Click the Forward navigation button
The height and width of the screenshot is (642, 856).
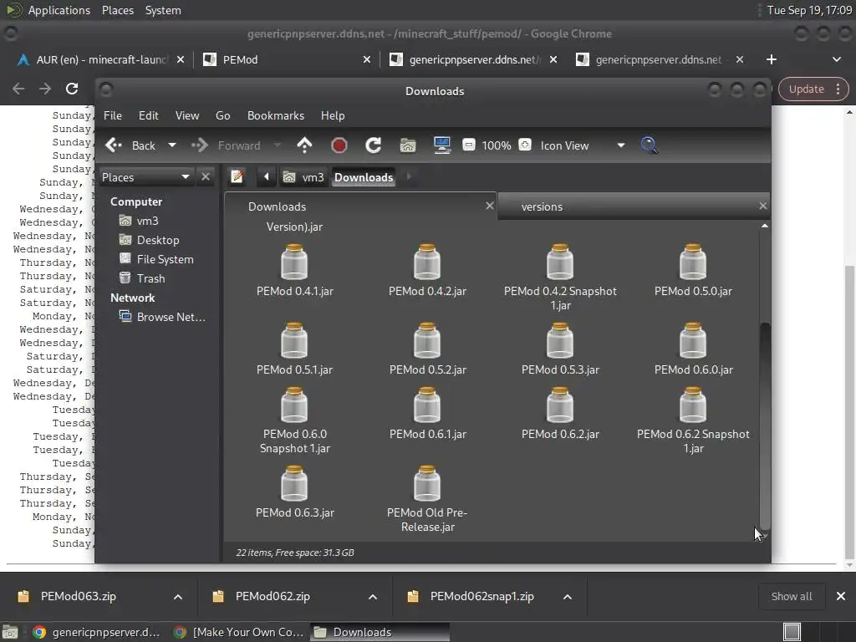(x=226, y=145)
